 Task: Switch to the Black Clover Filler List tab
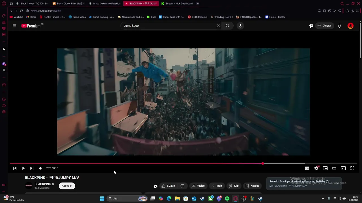(x=68, y=3)
